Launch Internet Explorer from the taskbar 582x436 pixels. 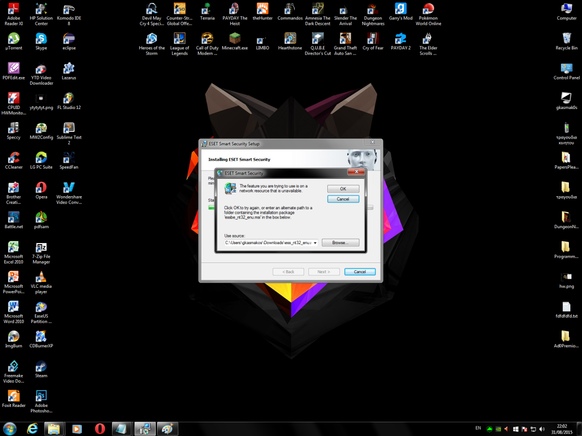(x=32, y=429)
